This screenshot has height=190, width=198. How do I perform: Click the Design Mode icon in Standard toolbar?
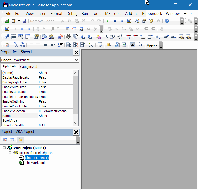pyautogui.click(x=129, y=21)
